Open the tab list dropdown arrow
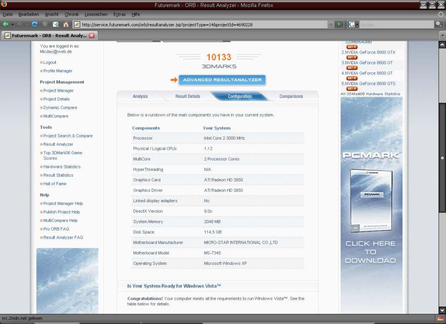 [x=442, y=36]
